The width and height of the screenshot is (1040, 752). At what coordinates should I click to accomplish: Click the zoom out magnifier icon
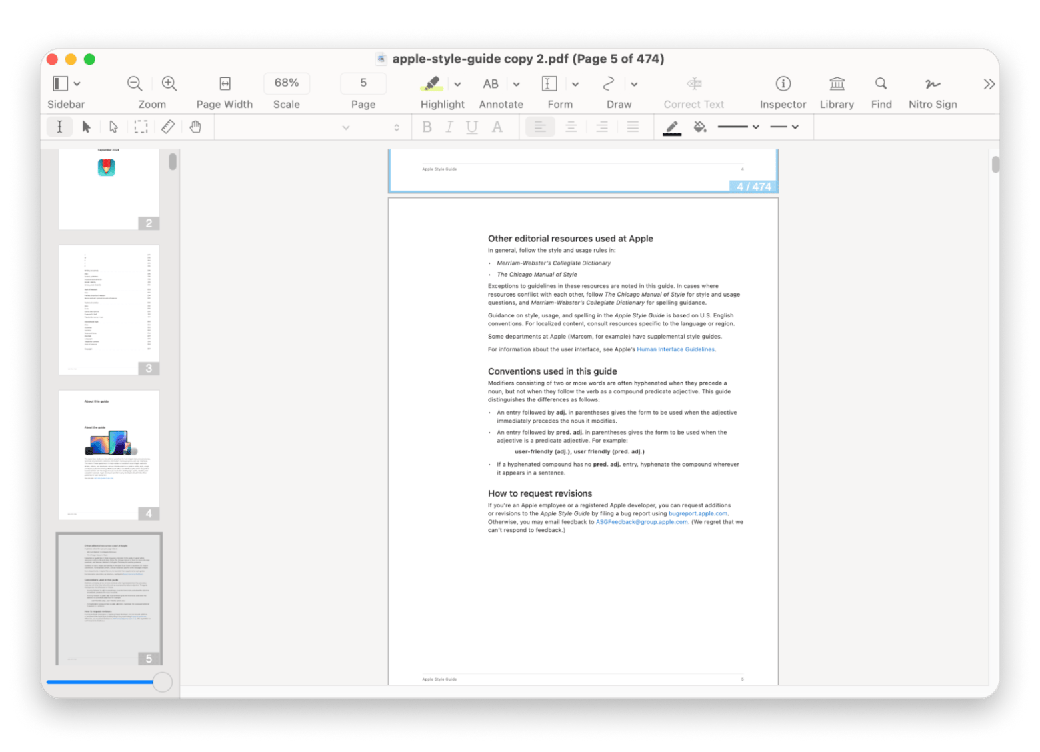click(135, 83)
